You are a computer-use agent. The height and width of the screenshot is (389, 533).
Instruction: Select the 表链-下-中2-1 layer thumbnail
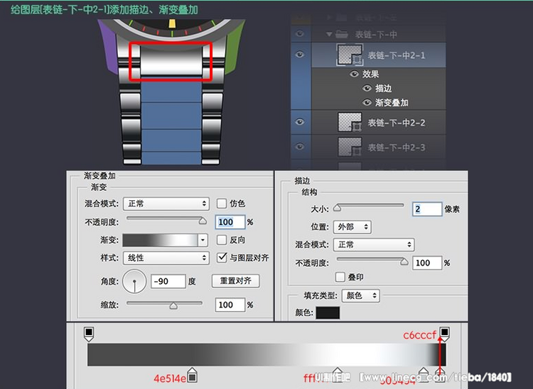350,55
